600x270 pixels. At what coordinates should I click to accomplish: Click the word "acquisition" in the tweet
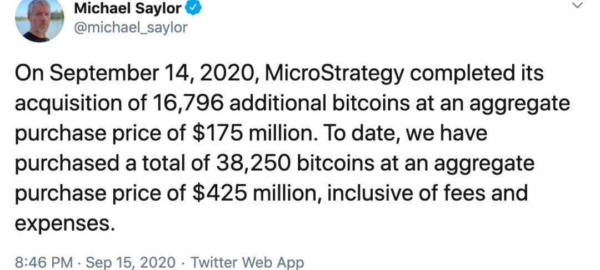66,104
